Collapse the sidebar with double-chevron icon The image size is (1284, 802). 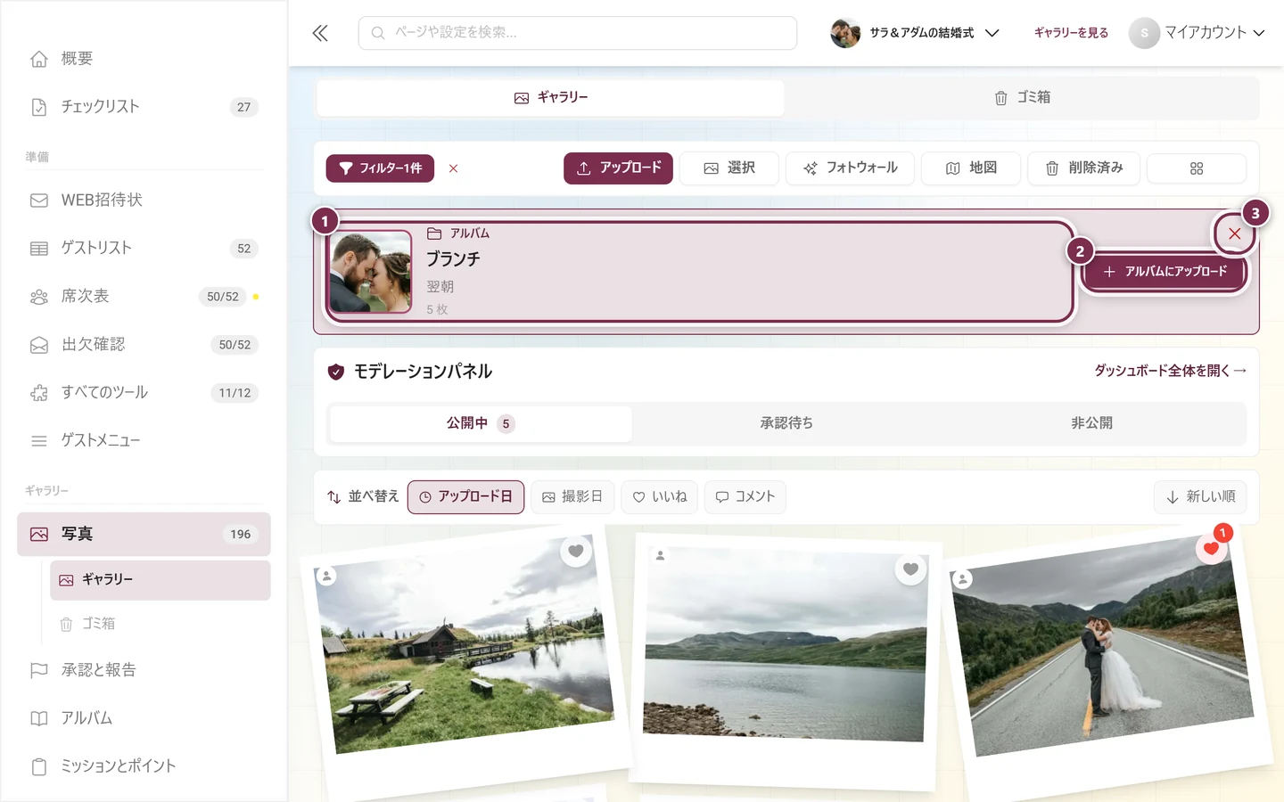point(320,33)
